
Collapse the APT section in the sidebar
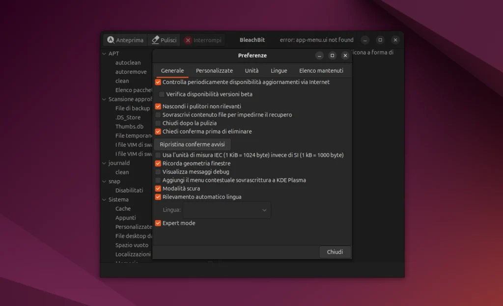click(103, 53)
